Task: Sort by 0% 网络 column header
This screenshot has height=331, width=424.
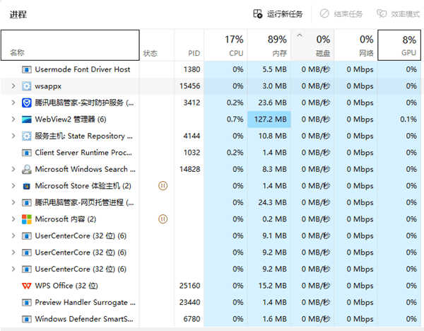Action: point(355,45)
